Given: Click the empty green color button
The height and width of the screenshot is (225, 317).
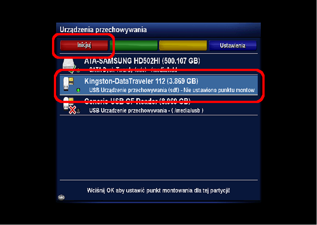Looking at the screenshot, I should coord(133,45).
